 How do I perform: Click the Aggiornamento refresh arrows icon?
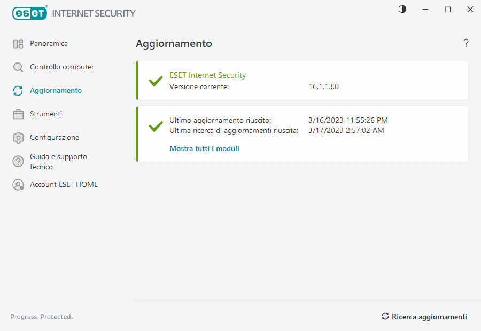(18, 91)
